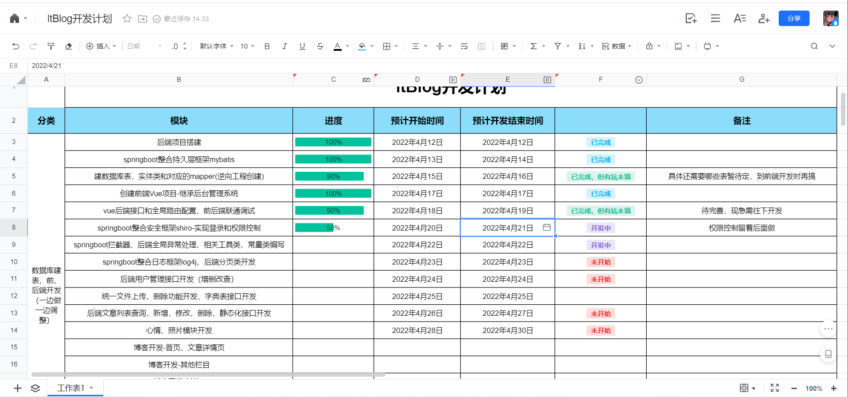Select row 10 header

(14, 262)
